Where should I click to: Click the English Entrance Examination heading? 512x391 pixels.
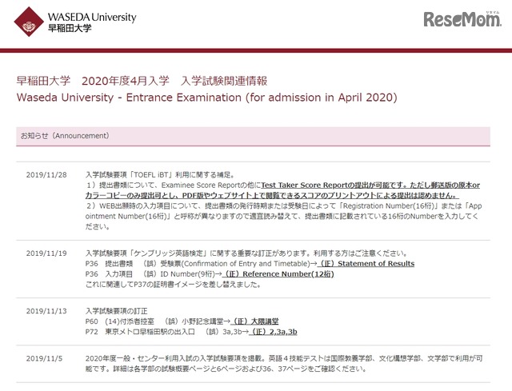coord(206,98)
